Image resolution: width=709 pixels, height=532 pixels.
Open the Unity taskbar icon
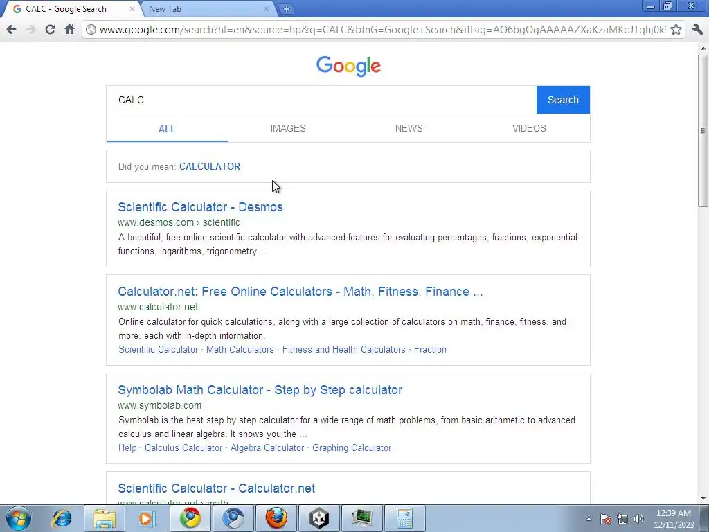click(x=318, y=518)
